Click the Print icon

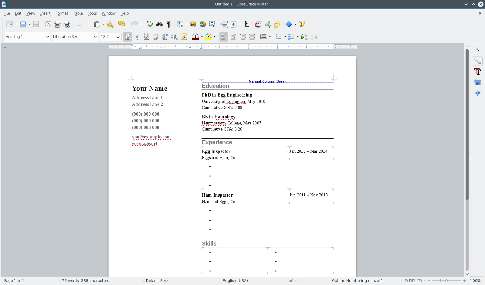57,25
